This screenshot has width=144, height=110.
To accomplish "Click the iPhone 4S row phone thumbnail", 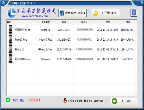I will [10, 29].
